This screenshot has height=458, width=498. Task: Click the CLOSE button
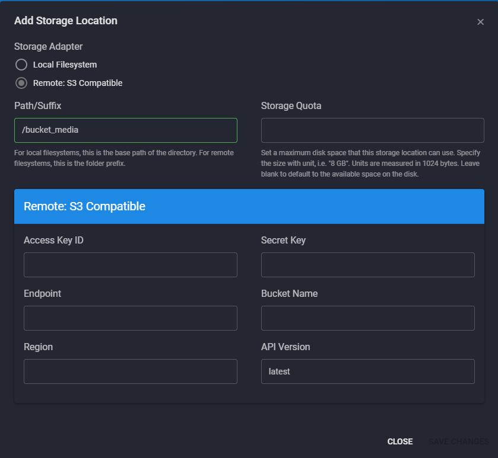(x=400, y=441)
